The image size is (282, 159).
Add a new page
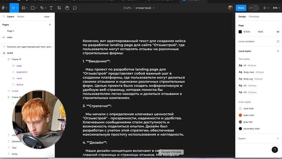[50, 25]
